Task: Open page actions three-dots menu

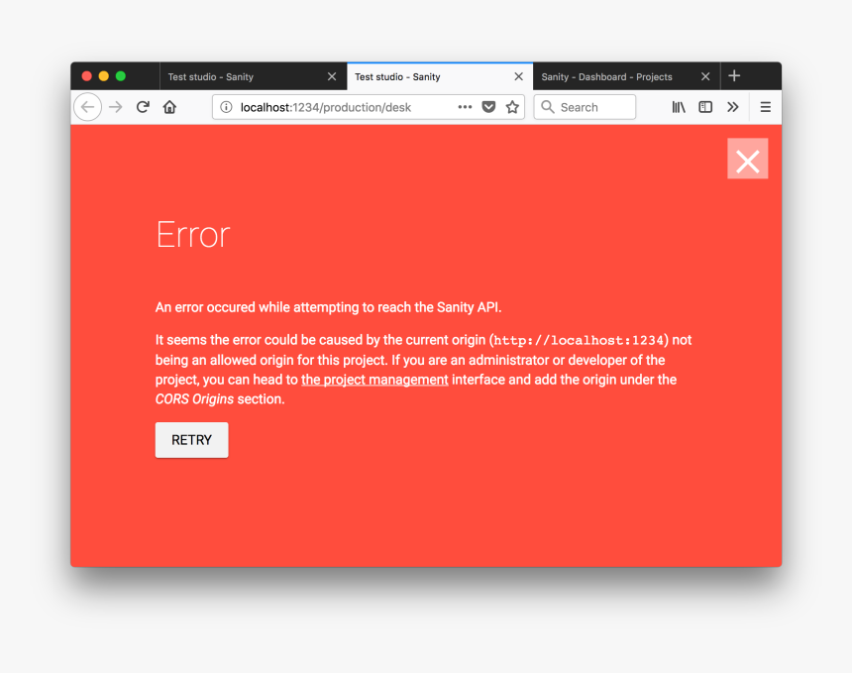Action: pos(465,107)
